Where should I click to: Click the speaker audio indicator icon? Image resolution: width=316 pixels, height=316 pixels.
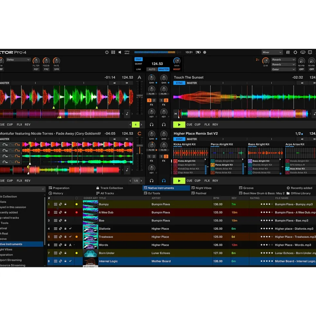[120, 52]
